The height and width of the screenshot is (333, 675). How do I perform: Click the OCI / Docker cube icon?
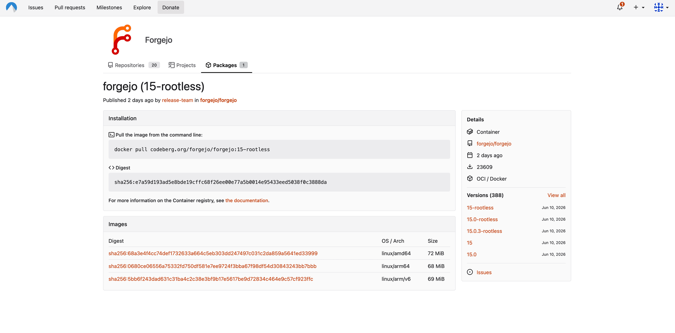click(470, 179)
